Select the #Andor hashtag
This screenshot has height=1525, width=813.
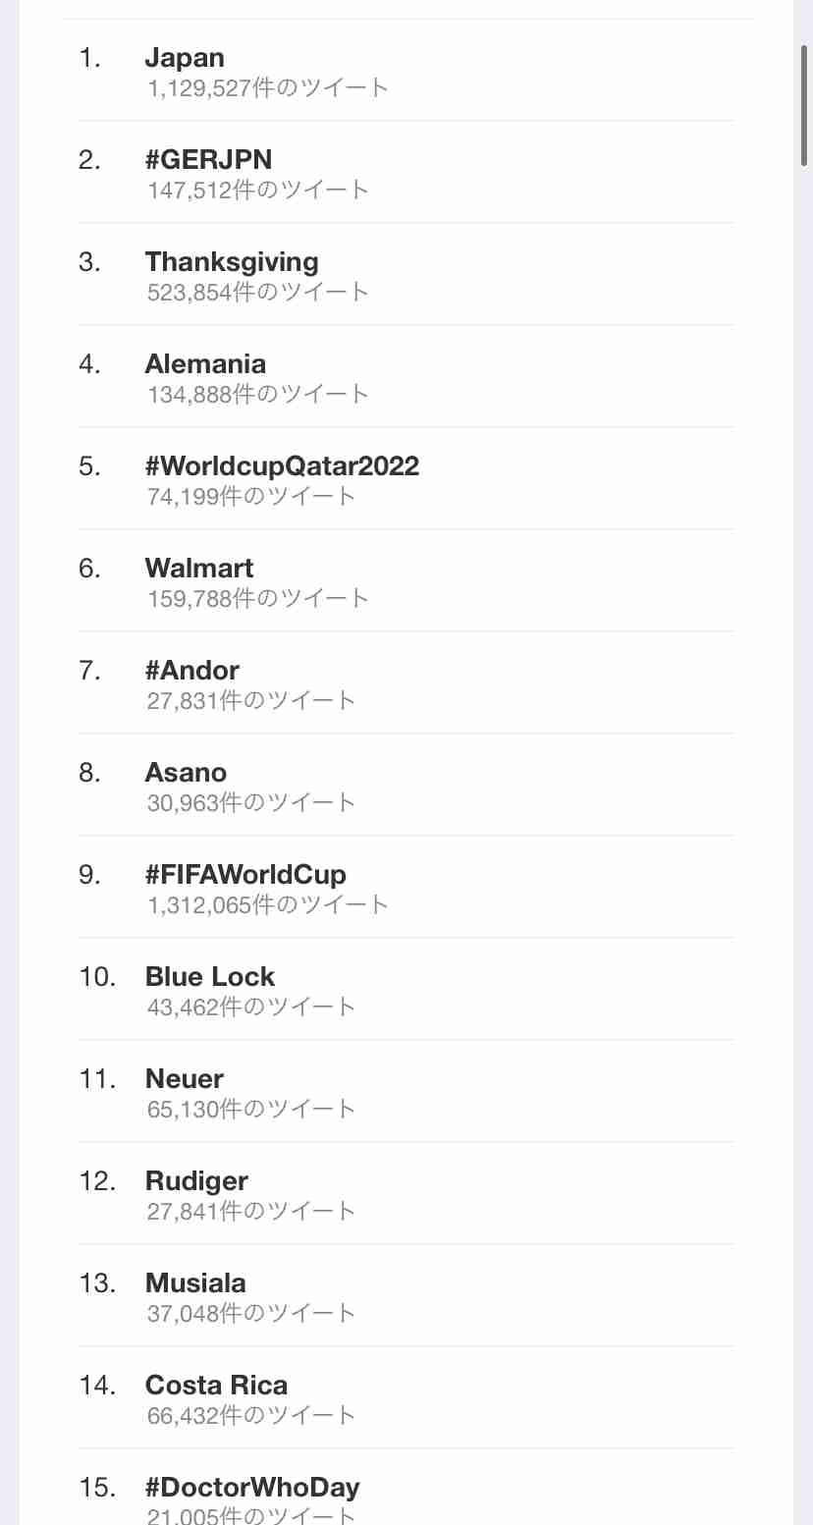[x=192, y=671]
